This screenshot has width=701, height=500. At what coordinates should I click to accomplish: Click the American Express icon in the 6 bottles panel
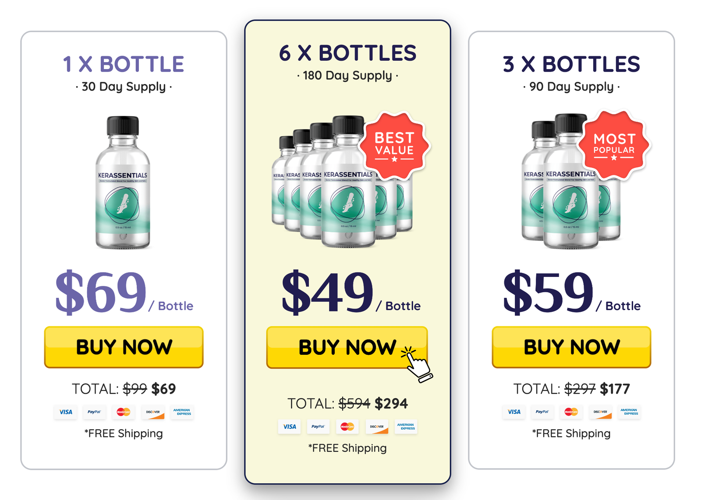tap(406, 427)
